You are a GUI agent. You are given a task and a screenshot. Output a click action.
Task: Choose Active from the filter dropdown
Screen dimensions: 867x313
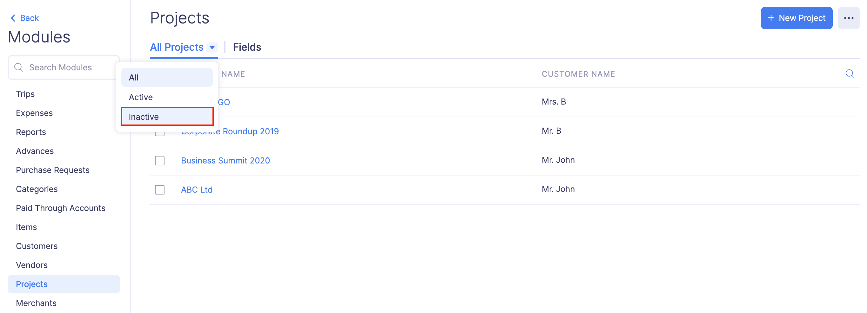click(x=167, y=97)
